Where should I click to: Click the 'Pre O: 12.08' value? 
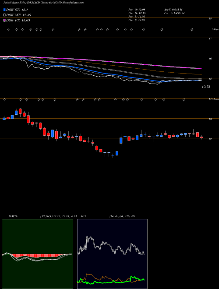click(137, 10)
